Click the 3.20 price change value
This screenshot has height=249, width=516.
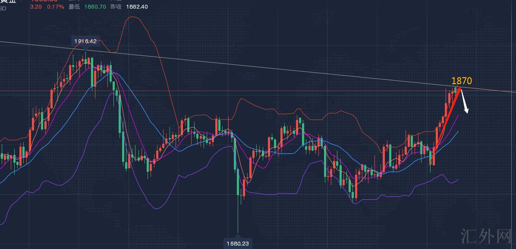[36, 7]
